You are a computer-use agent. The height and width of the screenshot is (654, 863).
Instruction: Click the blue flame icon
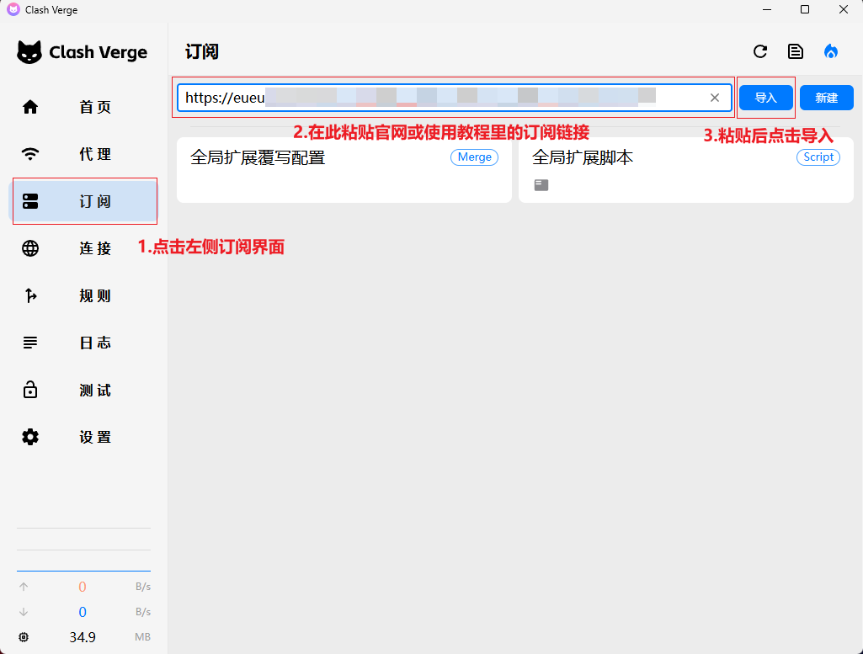[831, 51]
